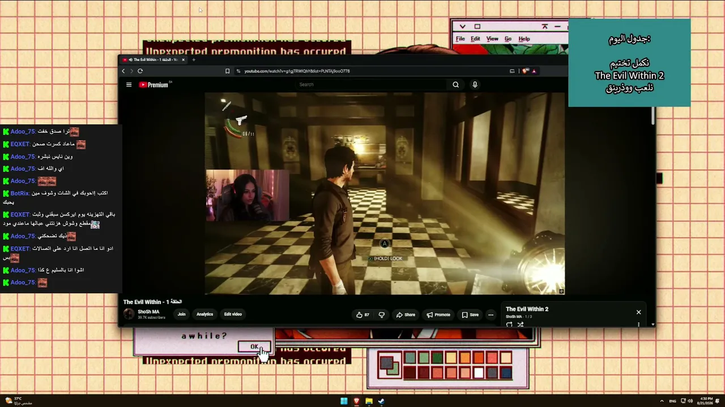This screenshot has height=407, width=725.
Task: Click OK in the retro dialog
Action: coord(254,347)
